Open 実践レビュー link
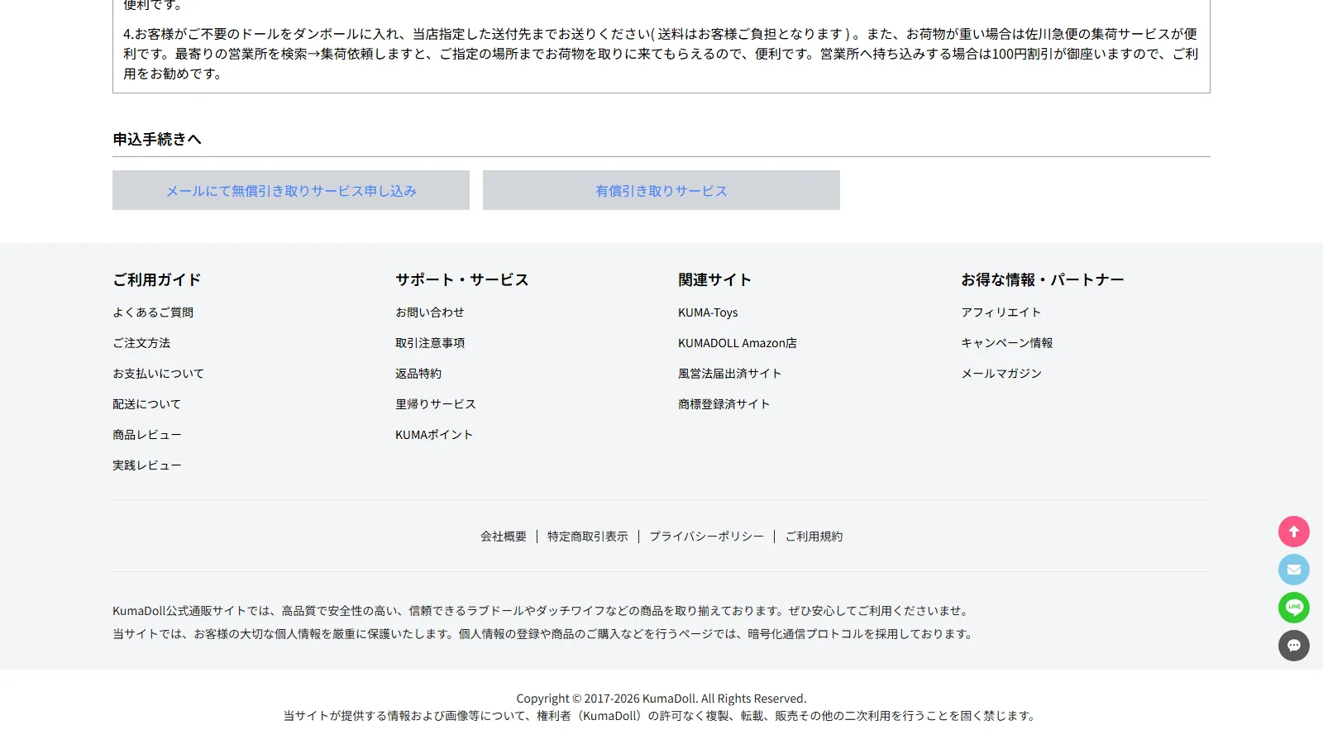The width and height of the screenshot is (1323, 744). 147,465
